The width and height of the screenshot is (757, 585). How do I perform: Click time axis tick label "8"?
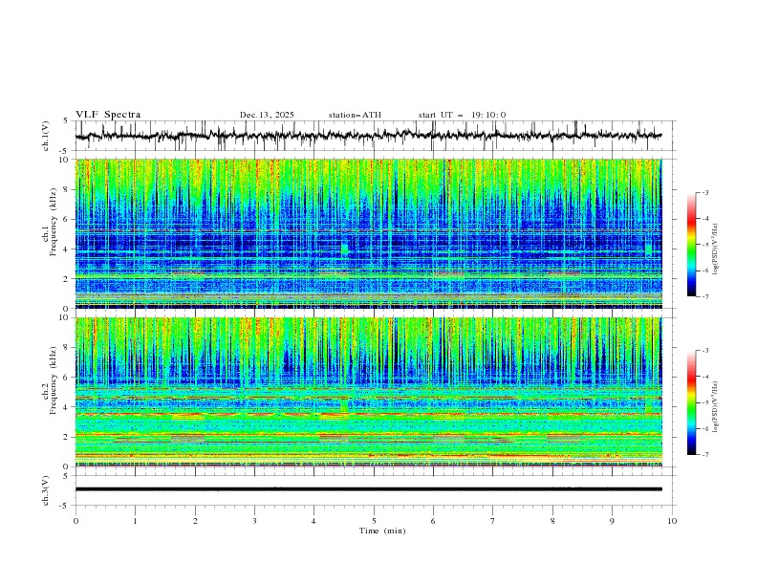pyautogui.click(x=552, y=521)
